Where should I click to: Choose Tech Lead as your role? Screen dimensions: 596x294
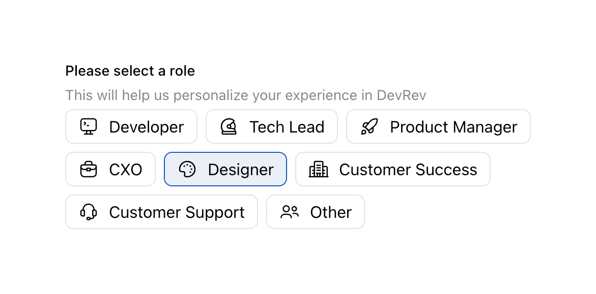pyautogui.click(x=272, y=126)
